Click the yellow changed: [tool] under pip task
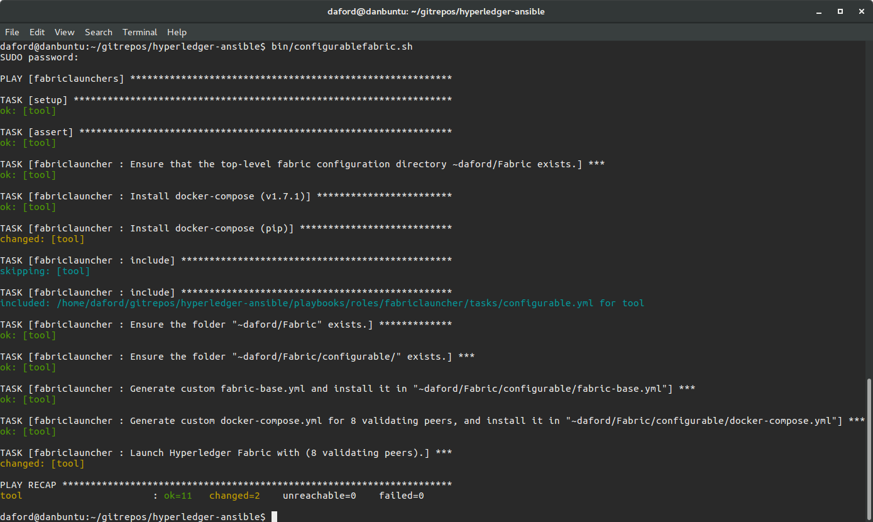 42,239
